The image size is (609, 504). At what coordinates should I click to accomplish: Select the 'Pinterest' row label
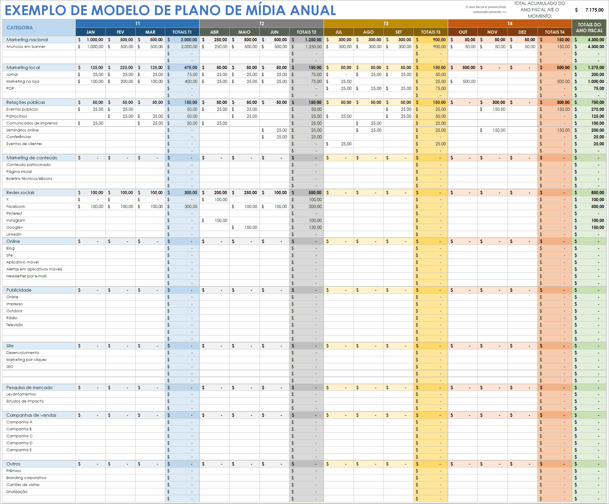[x=14, y=213]
